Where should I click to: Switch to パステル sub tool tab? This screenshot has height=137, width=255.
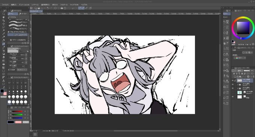tap(13, 17)
